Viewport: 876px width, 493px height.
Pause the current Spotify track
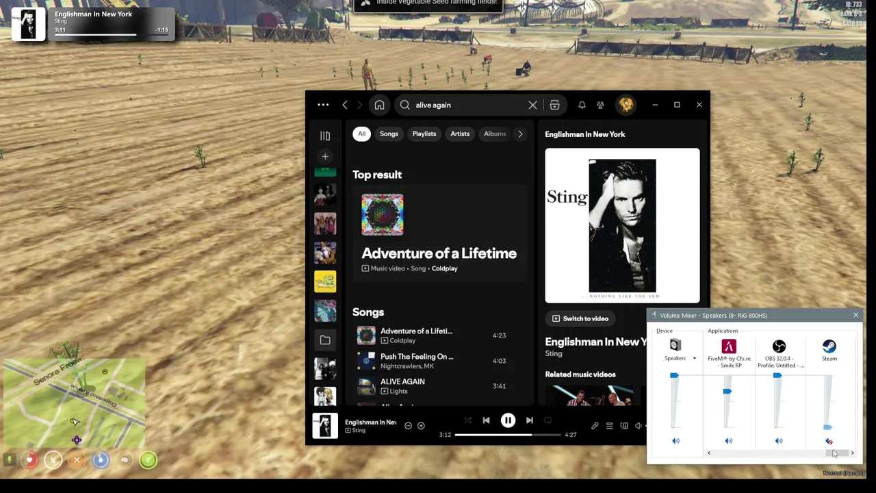(508, 420)
